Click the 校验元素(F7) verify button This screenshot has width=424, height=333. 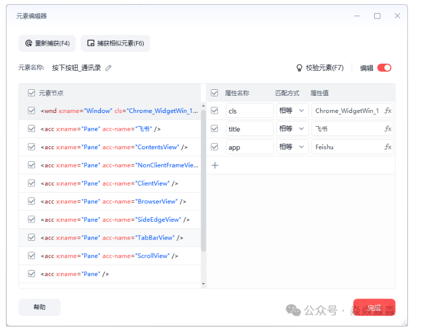click(x=320, y=68)
